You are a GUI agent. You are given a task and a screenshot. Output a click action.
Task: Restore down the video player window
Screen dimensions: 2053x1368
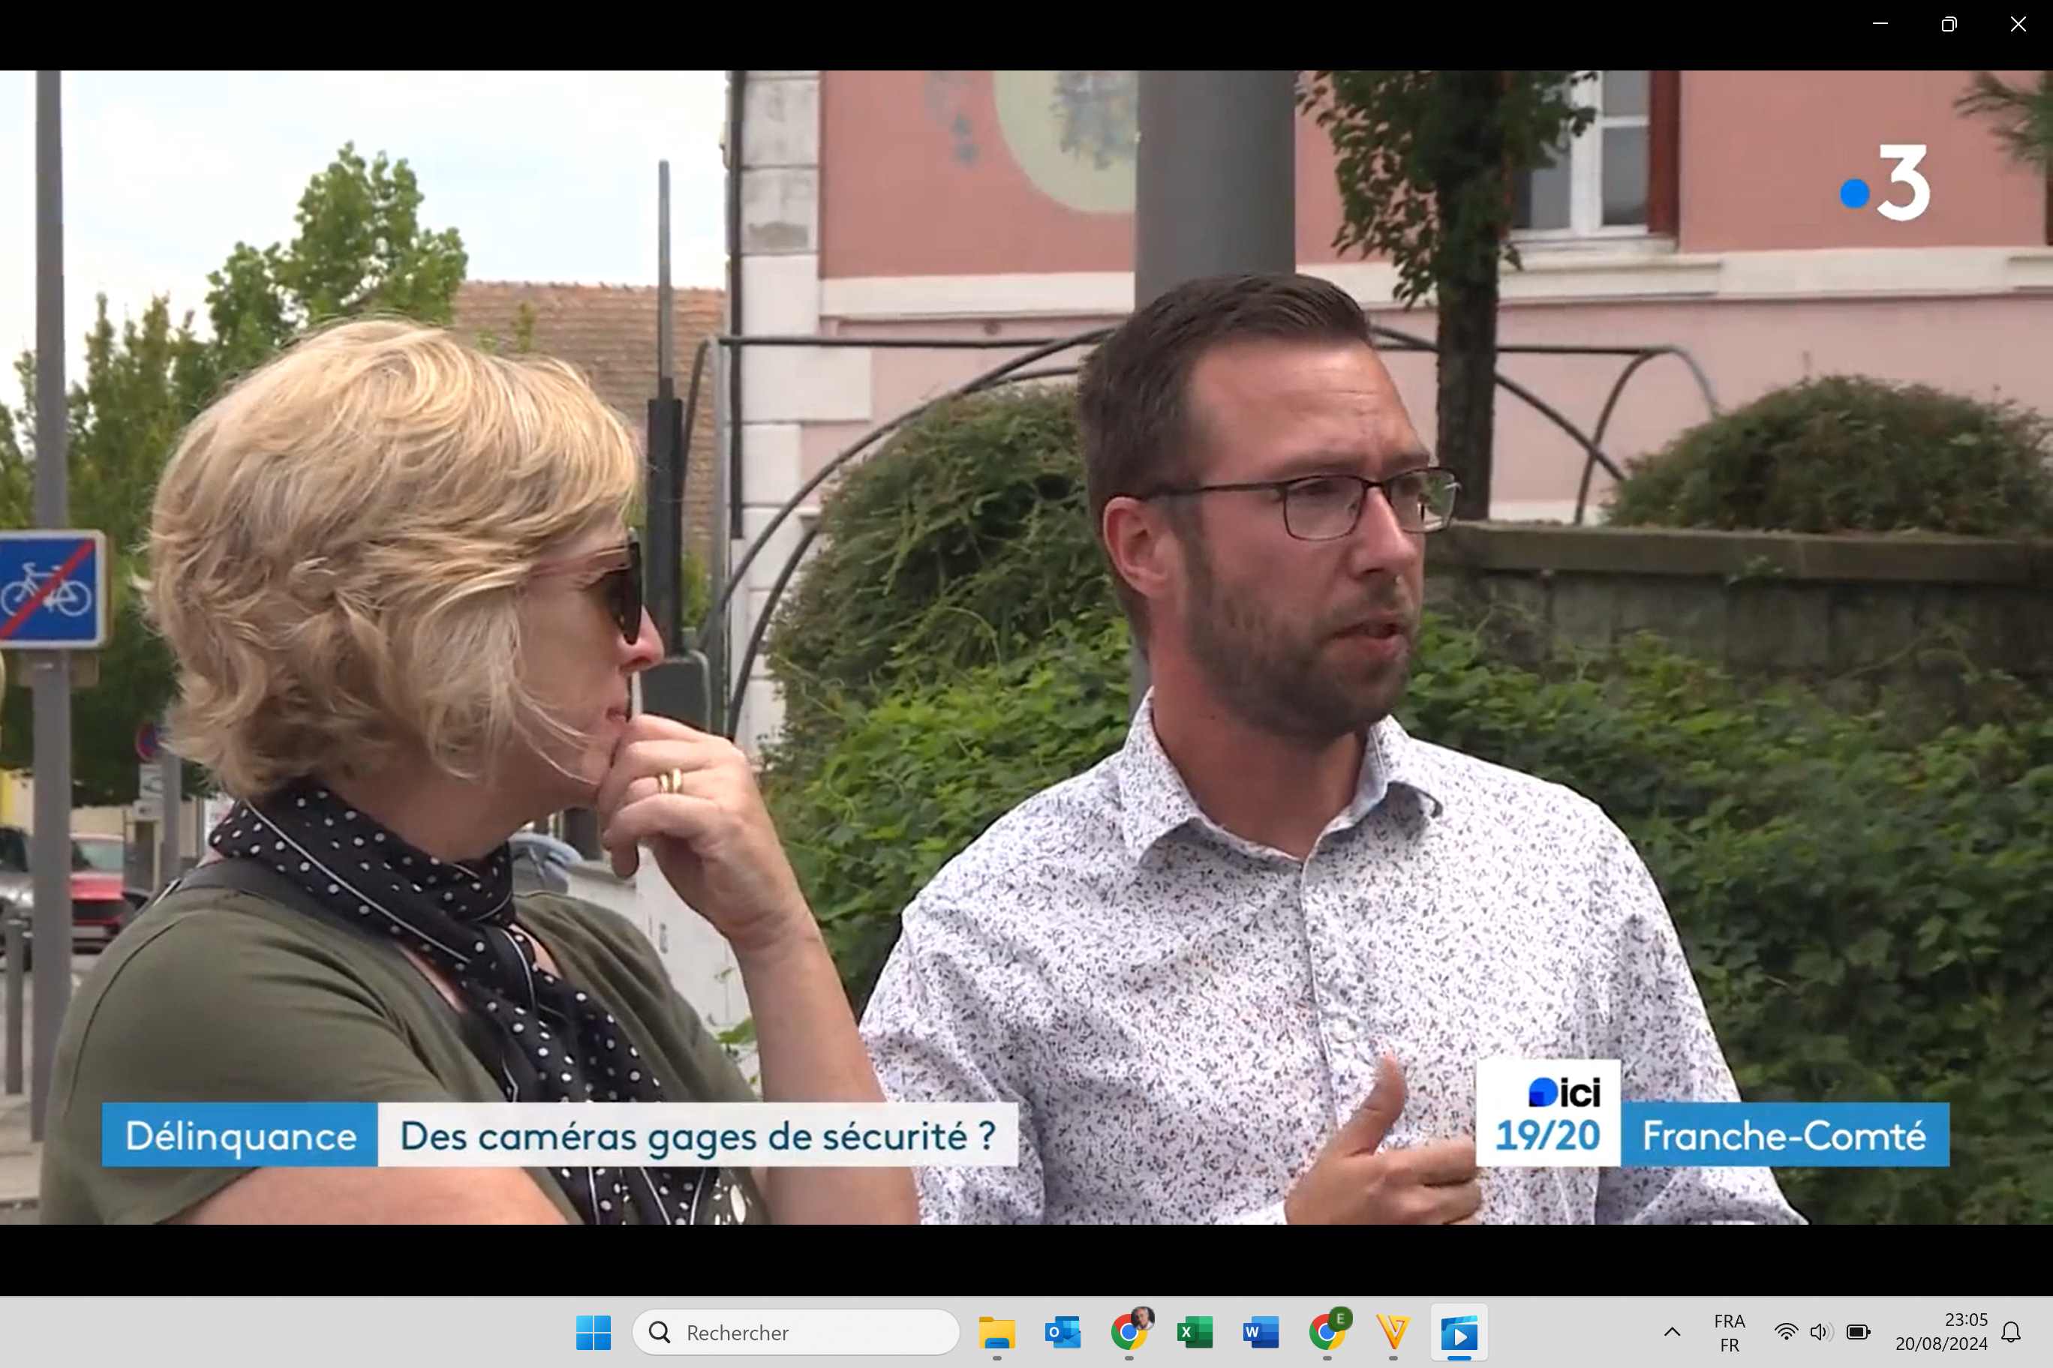point(1948,25)
